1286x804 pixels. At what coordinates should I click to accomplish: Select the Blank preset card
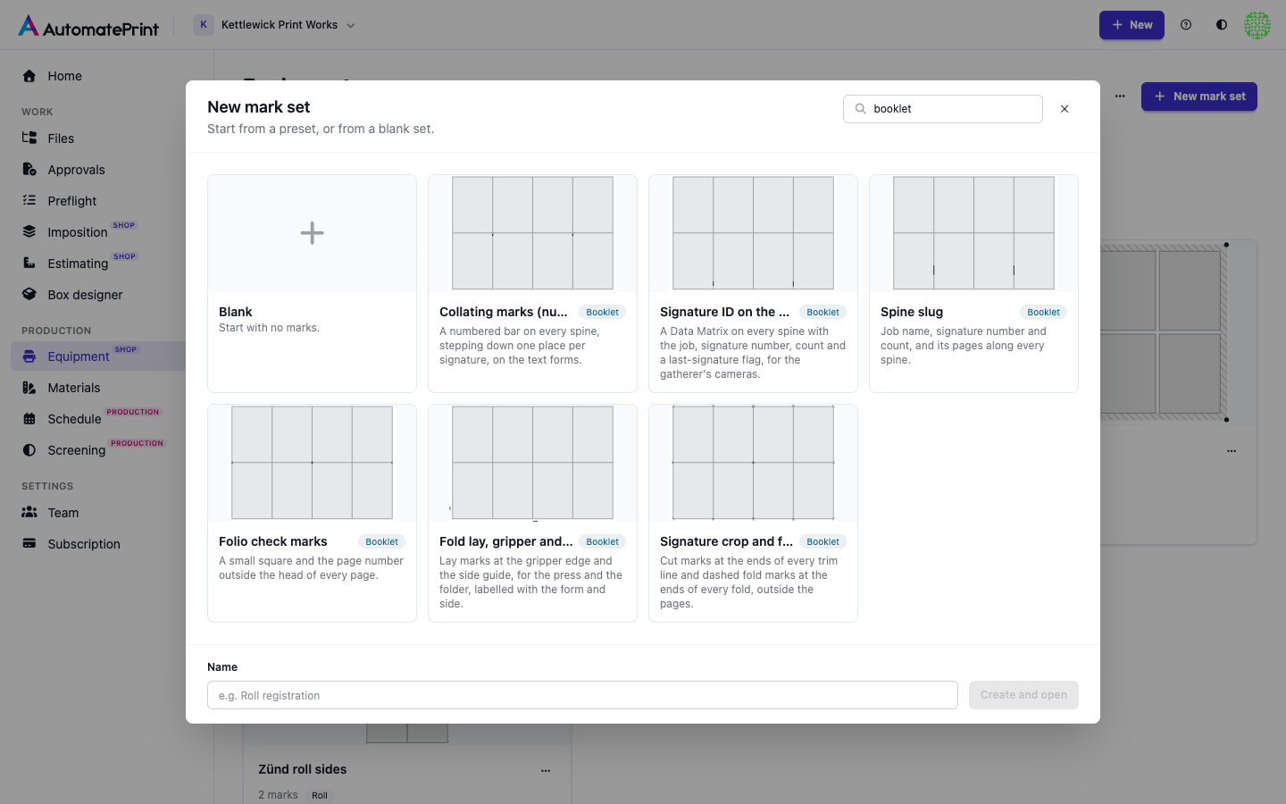click(312, 283)
